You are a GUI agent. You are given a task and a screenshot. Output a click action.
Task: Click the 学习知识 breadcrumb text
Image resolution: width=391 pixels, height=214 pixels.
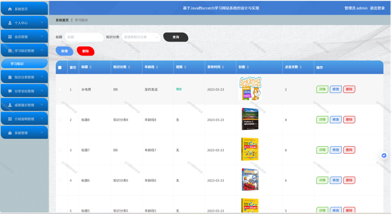point(81,20)
